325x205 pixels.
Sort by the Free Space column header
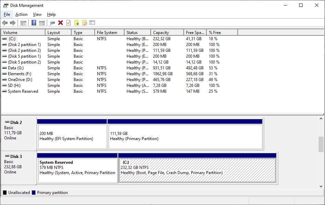pyautogui.click(x=195, y=33)
